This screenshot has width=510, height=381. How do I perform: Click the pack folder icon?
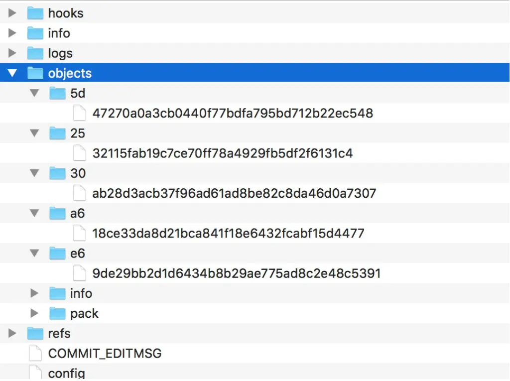[58, 313]
